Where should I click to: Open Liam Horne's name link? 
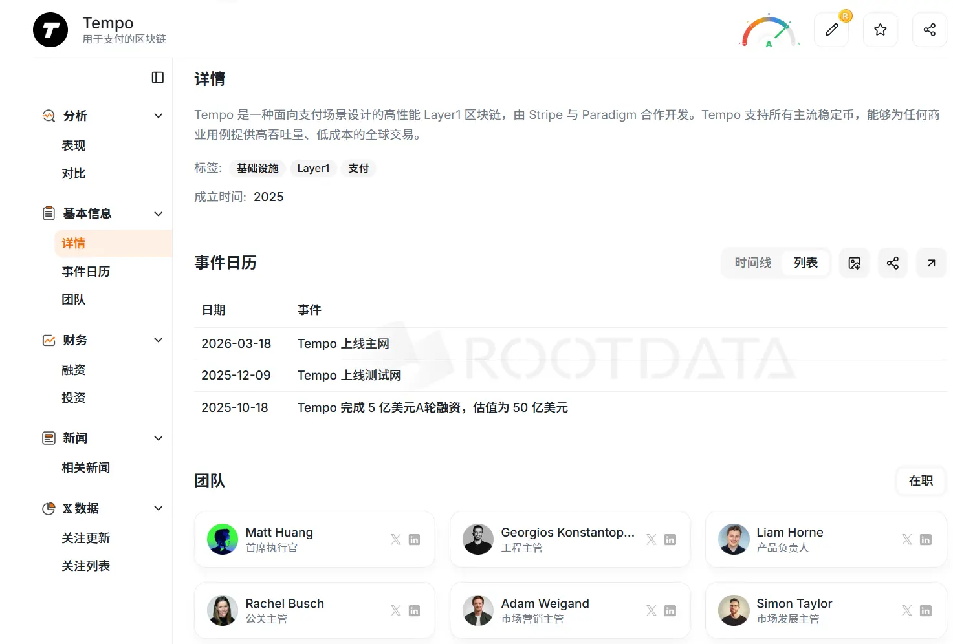pos(790,532)
